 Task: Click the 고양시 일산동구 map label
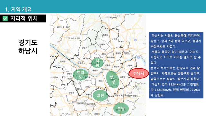tap(63, 27)
